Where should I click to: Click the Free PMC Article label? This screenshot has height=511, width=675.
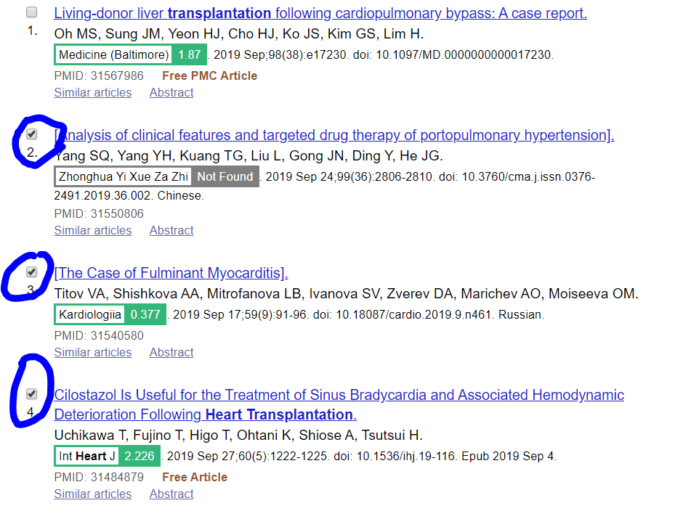(x=209, y=75)
